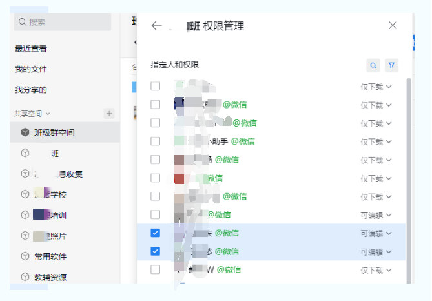The image size is (432, 301).
Task: Tick the checkbox for 助手 @微信 member
Action: click(x=155, y=141)
